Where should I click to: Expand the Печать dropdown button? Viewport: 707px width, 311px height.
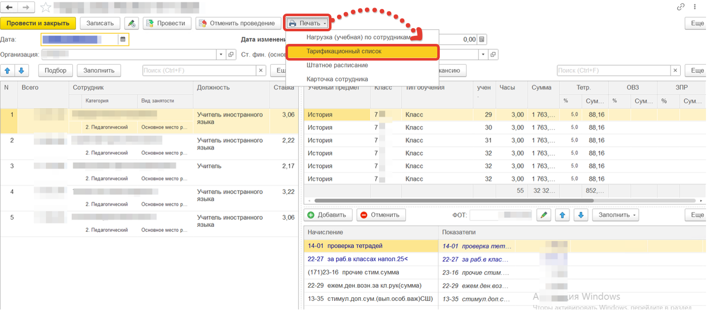308,23
